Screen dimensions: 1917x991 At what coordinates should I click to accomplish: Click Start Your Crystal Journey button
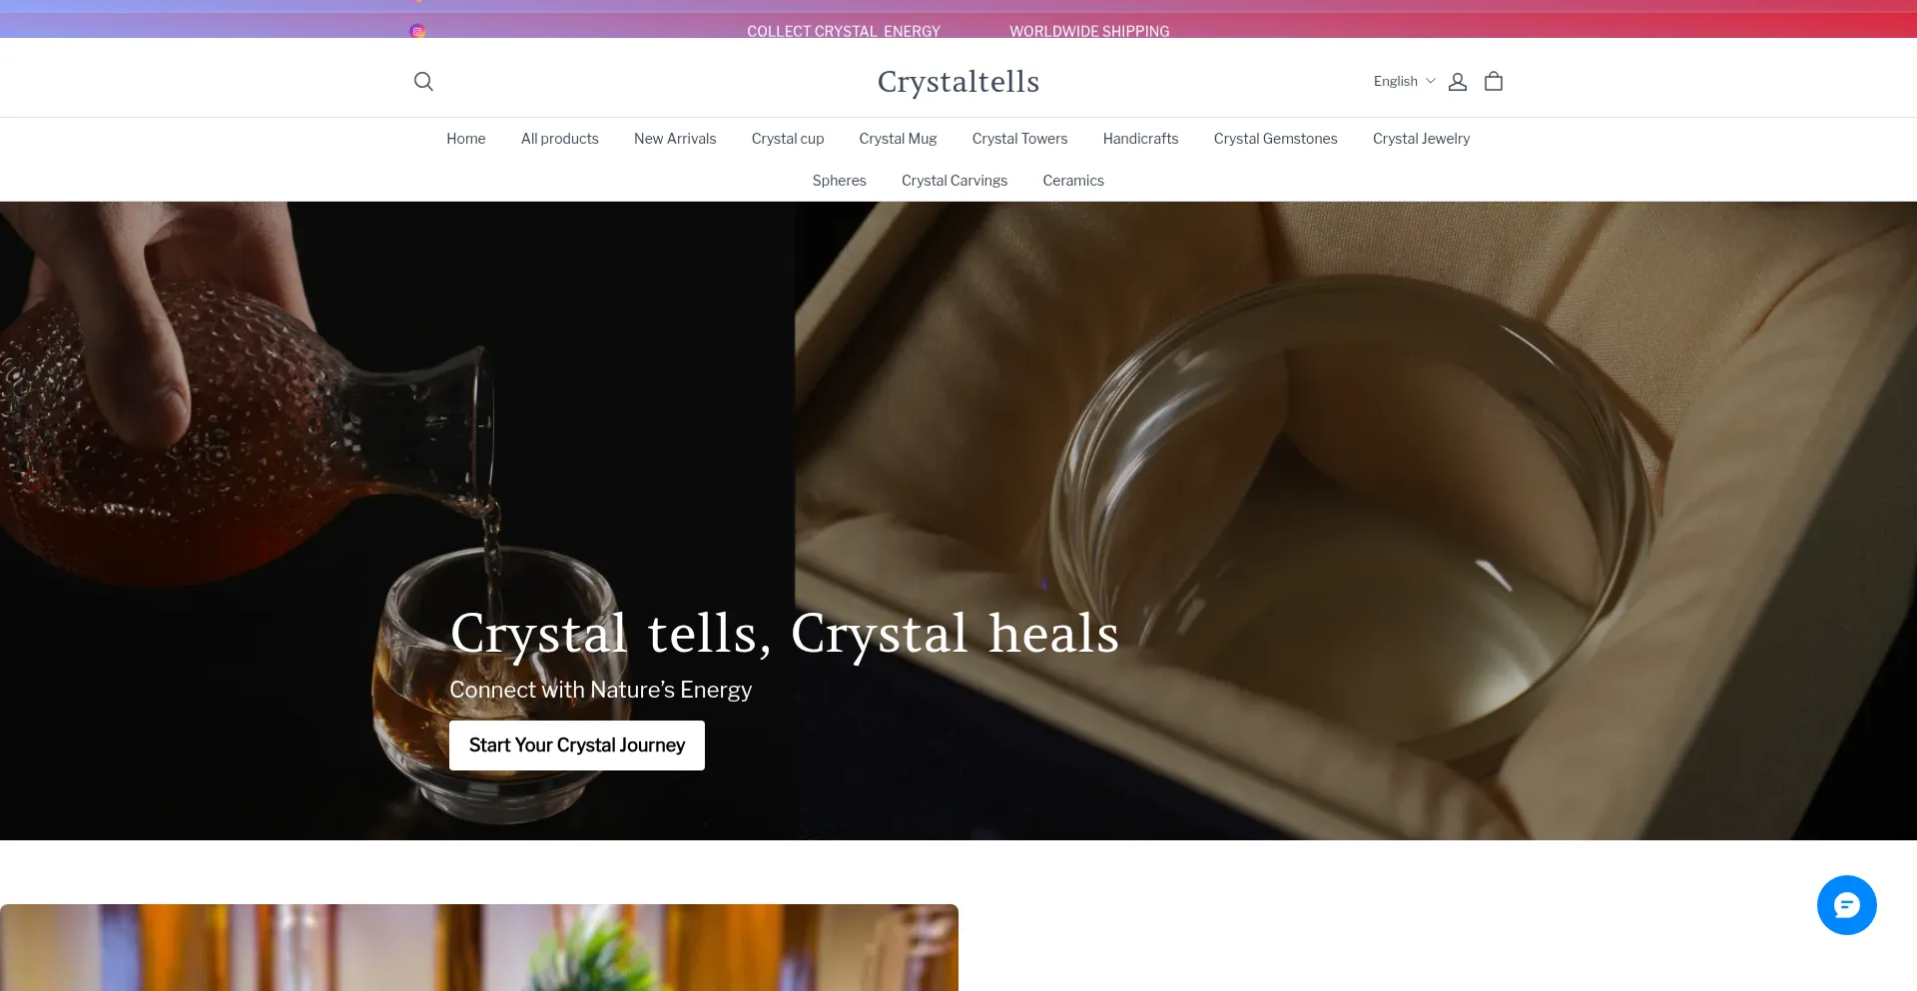577,745
